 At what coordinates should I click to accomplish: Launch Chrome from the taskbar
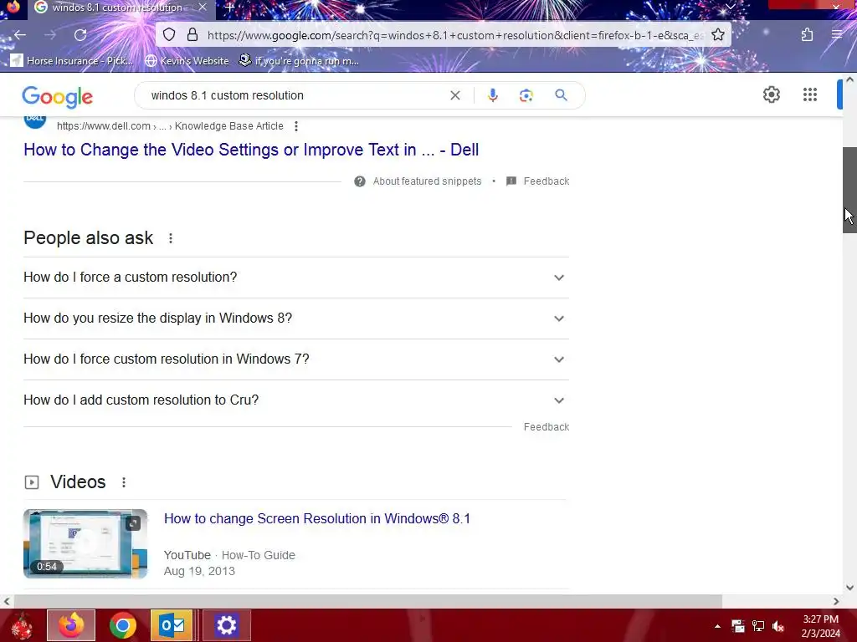tap(122, 625)
